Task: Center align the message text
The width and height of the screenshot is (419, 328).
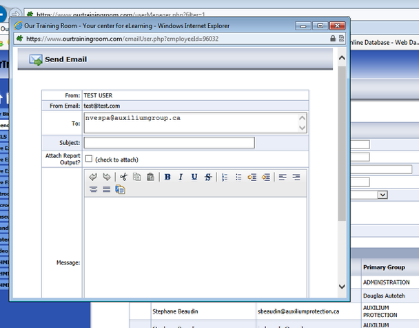Action: [x=93, y=189]
